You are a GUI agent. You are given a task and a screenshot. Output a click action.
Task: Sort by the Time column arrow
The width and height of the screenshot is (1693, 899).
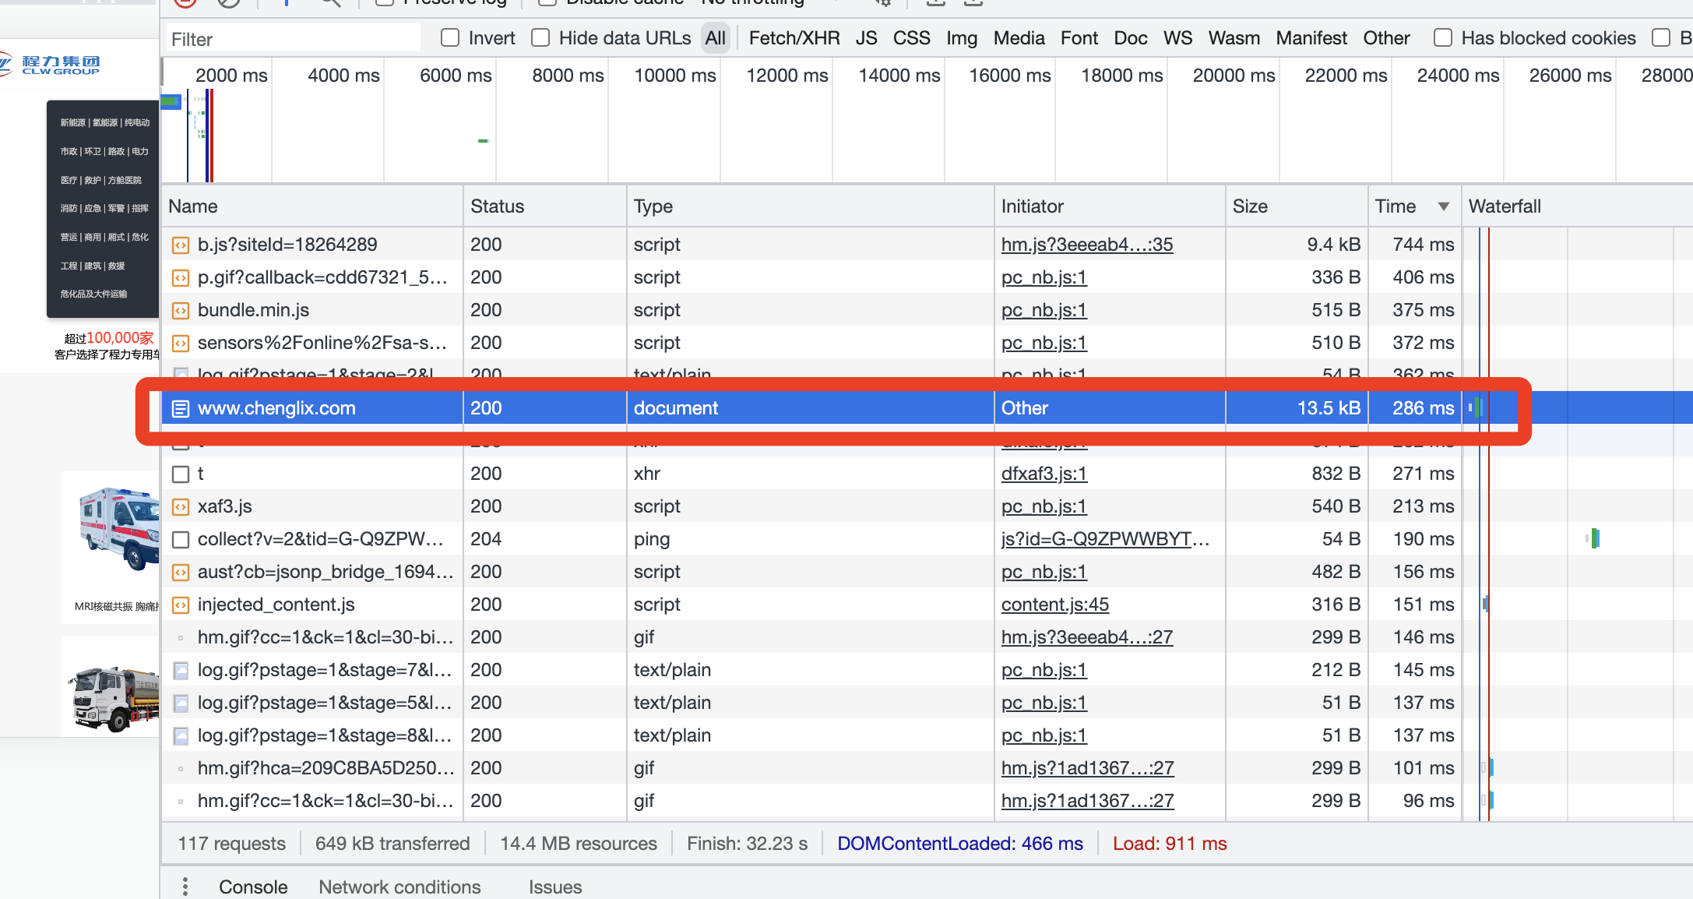click(1443, 206)
